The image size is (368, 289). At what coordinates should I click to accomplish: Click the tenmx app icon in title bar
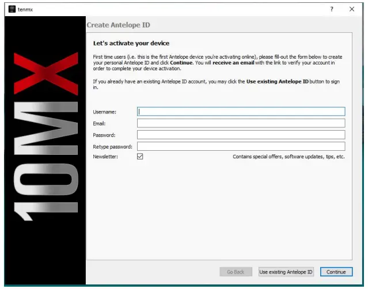click(12, 9)
